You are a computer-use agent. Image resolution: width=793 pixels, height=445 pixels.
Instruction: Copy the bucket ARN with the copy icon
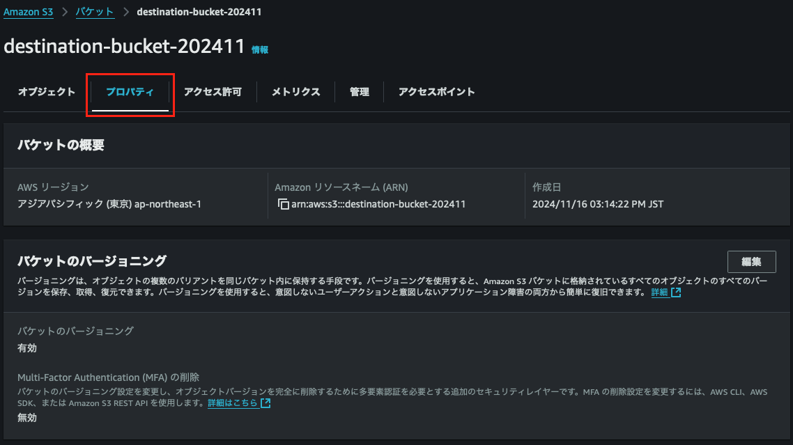point(283,204)
